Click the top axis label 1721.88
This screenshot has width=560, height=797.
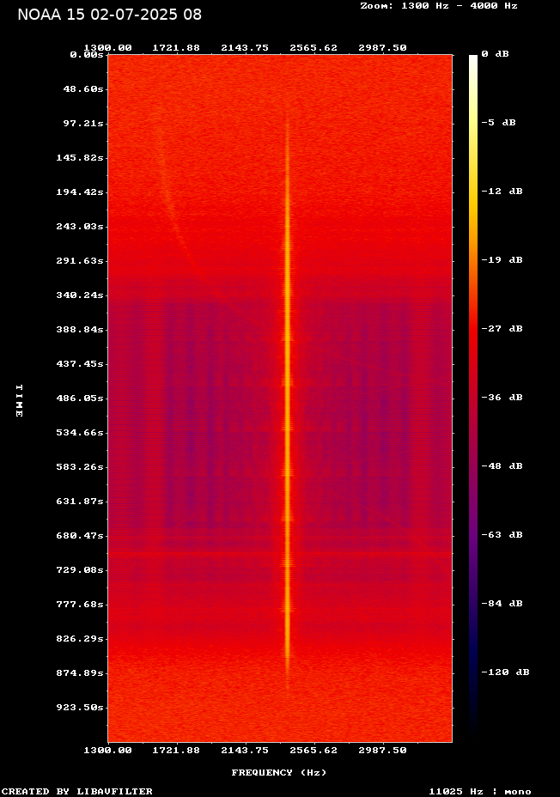176,48
